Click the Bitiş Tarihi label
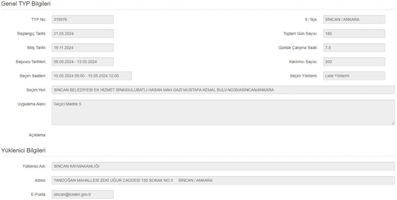 click(x=36, y=48)
